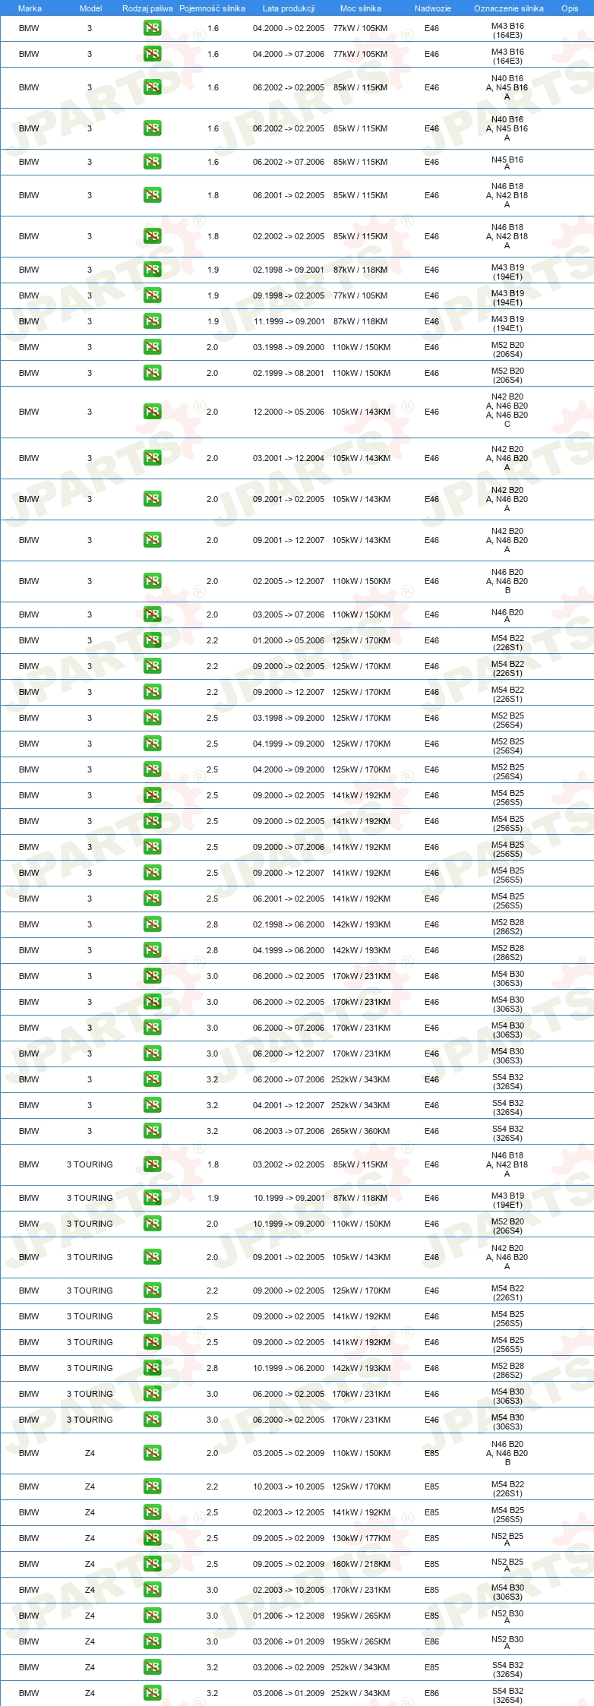Click fuel icon in Z4 130kW / 177KM row
Screen dimensions: 594x1706
(x=152, y=1538)
